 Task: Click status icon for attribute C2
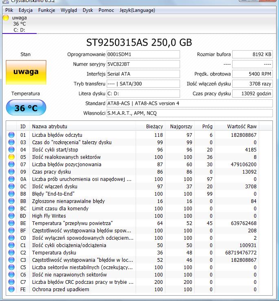11,252
